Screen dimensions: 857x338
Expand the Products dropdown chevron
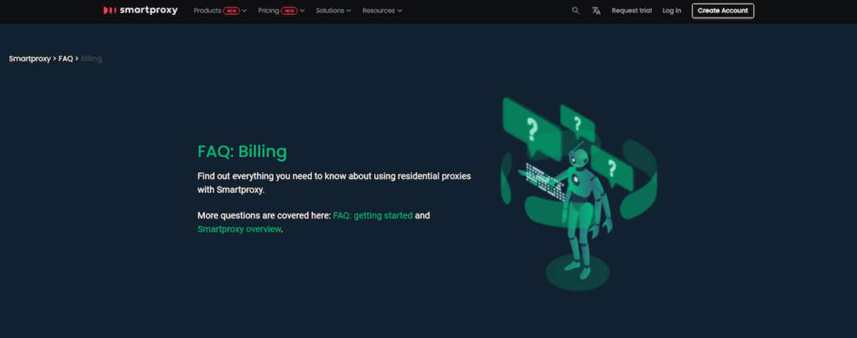(x=244, y=11)
